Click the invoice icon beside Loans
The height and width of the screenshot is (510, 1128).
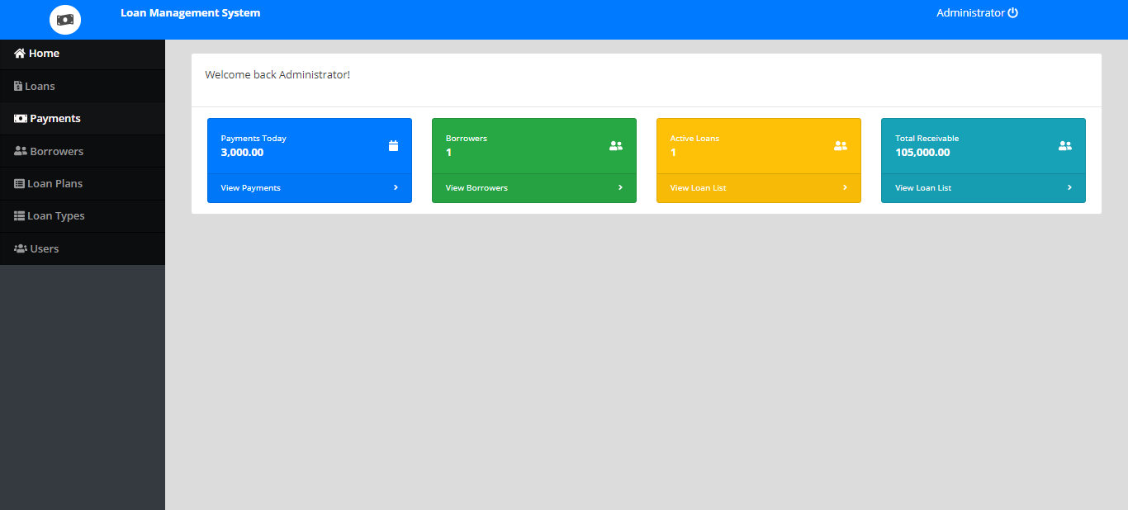pyautogui.click(x=18, y=86)
